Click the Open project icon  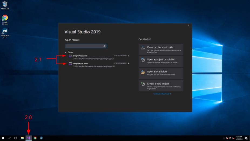point(143,60)
